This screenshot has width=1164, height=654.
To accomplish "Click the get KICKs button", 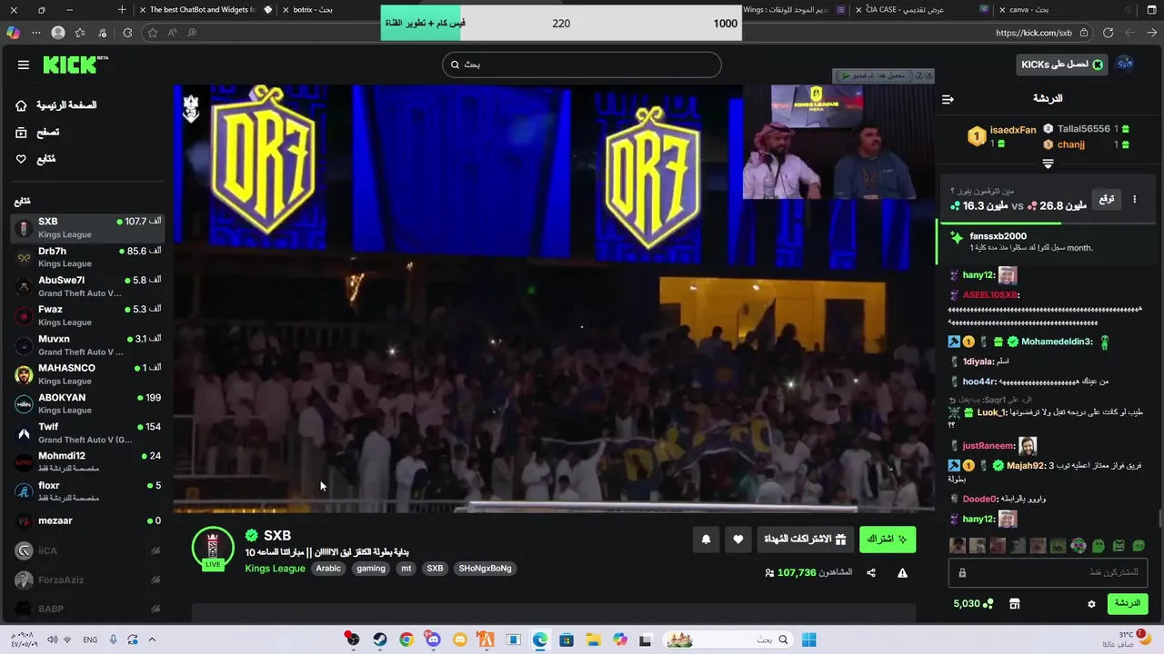I will click(1060, 64).
